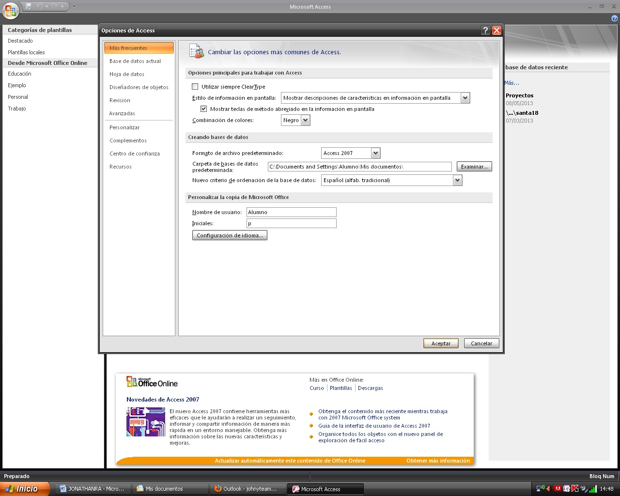Open Combinación de colores dropdown
The image size is (620, 496).
305,120
